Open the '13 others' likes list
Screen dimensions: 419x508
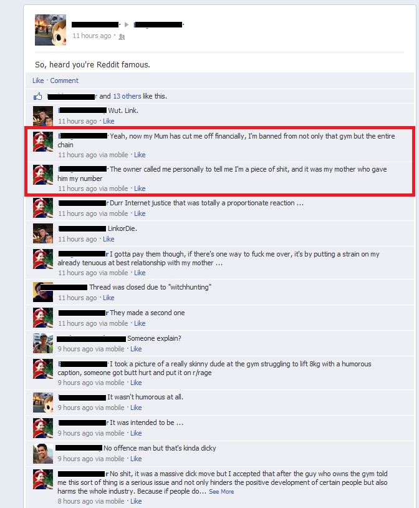pos(127,96)
